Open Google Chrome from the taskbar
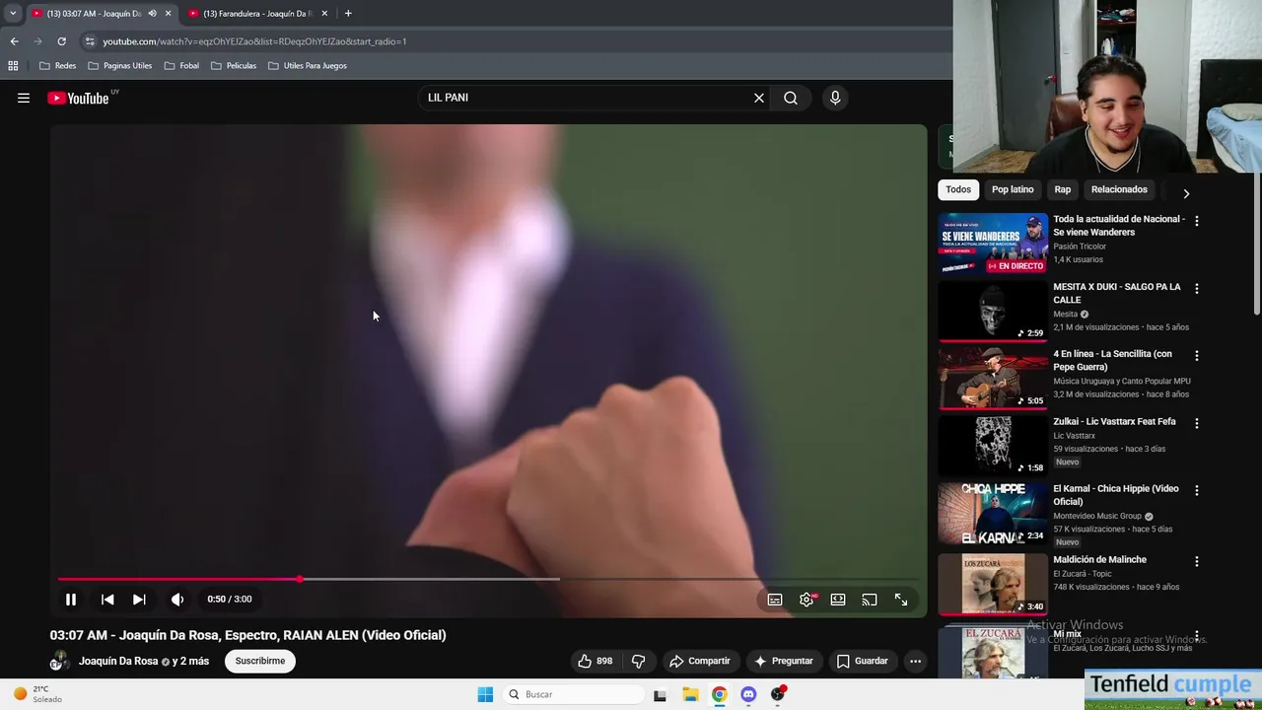The image size is (1262, 710). click(720, 694)
